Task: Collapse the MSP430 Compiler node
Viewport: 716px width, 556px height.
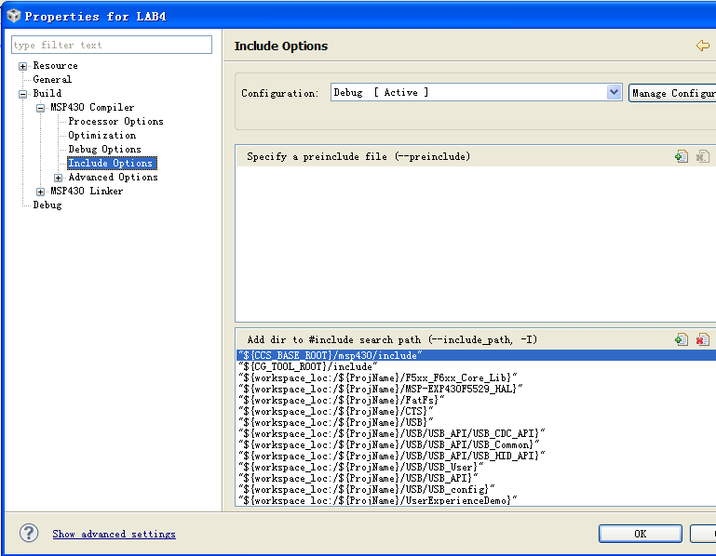Action: click(x=41, y=108)
